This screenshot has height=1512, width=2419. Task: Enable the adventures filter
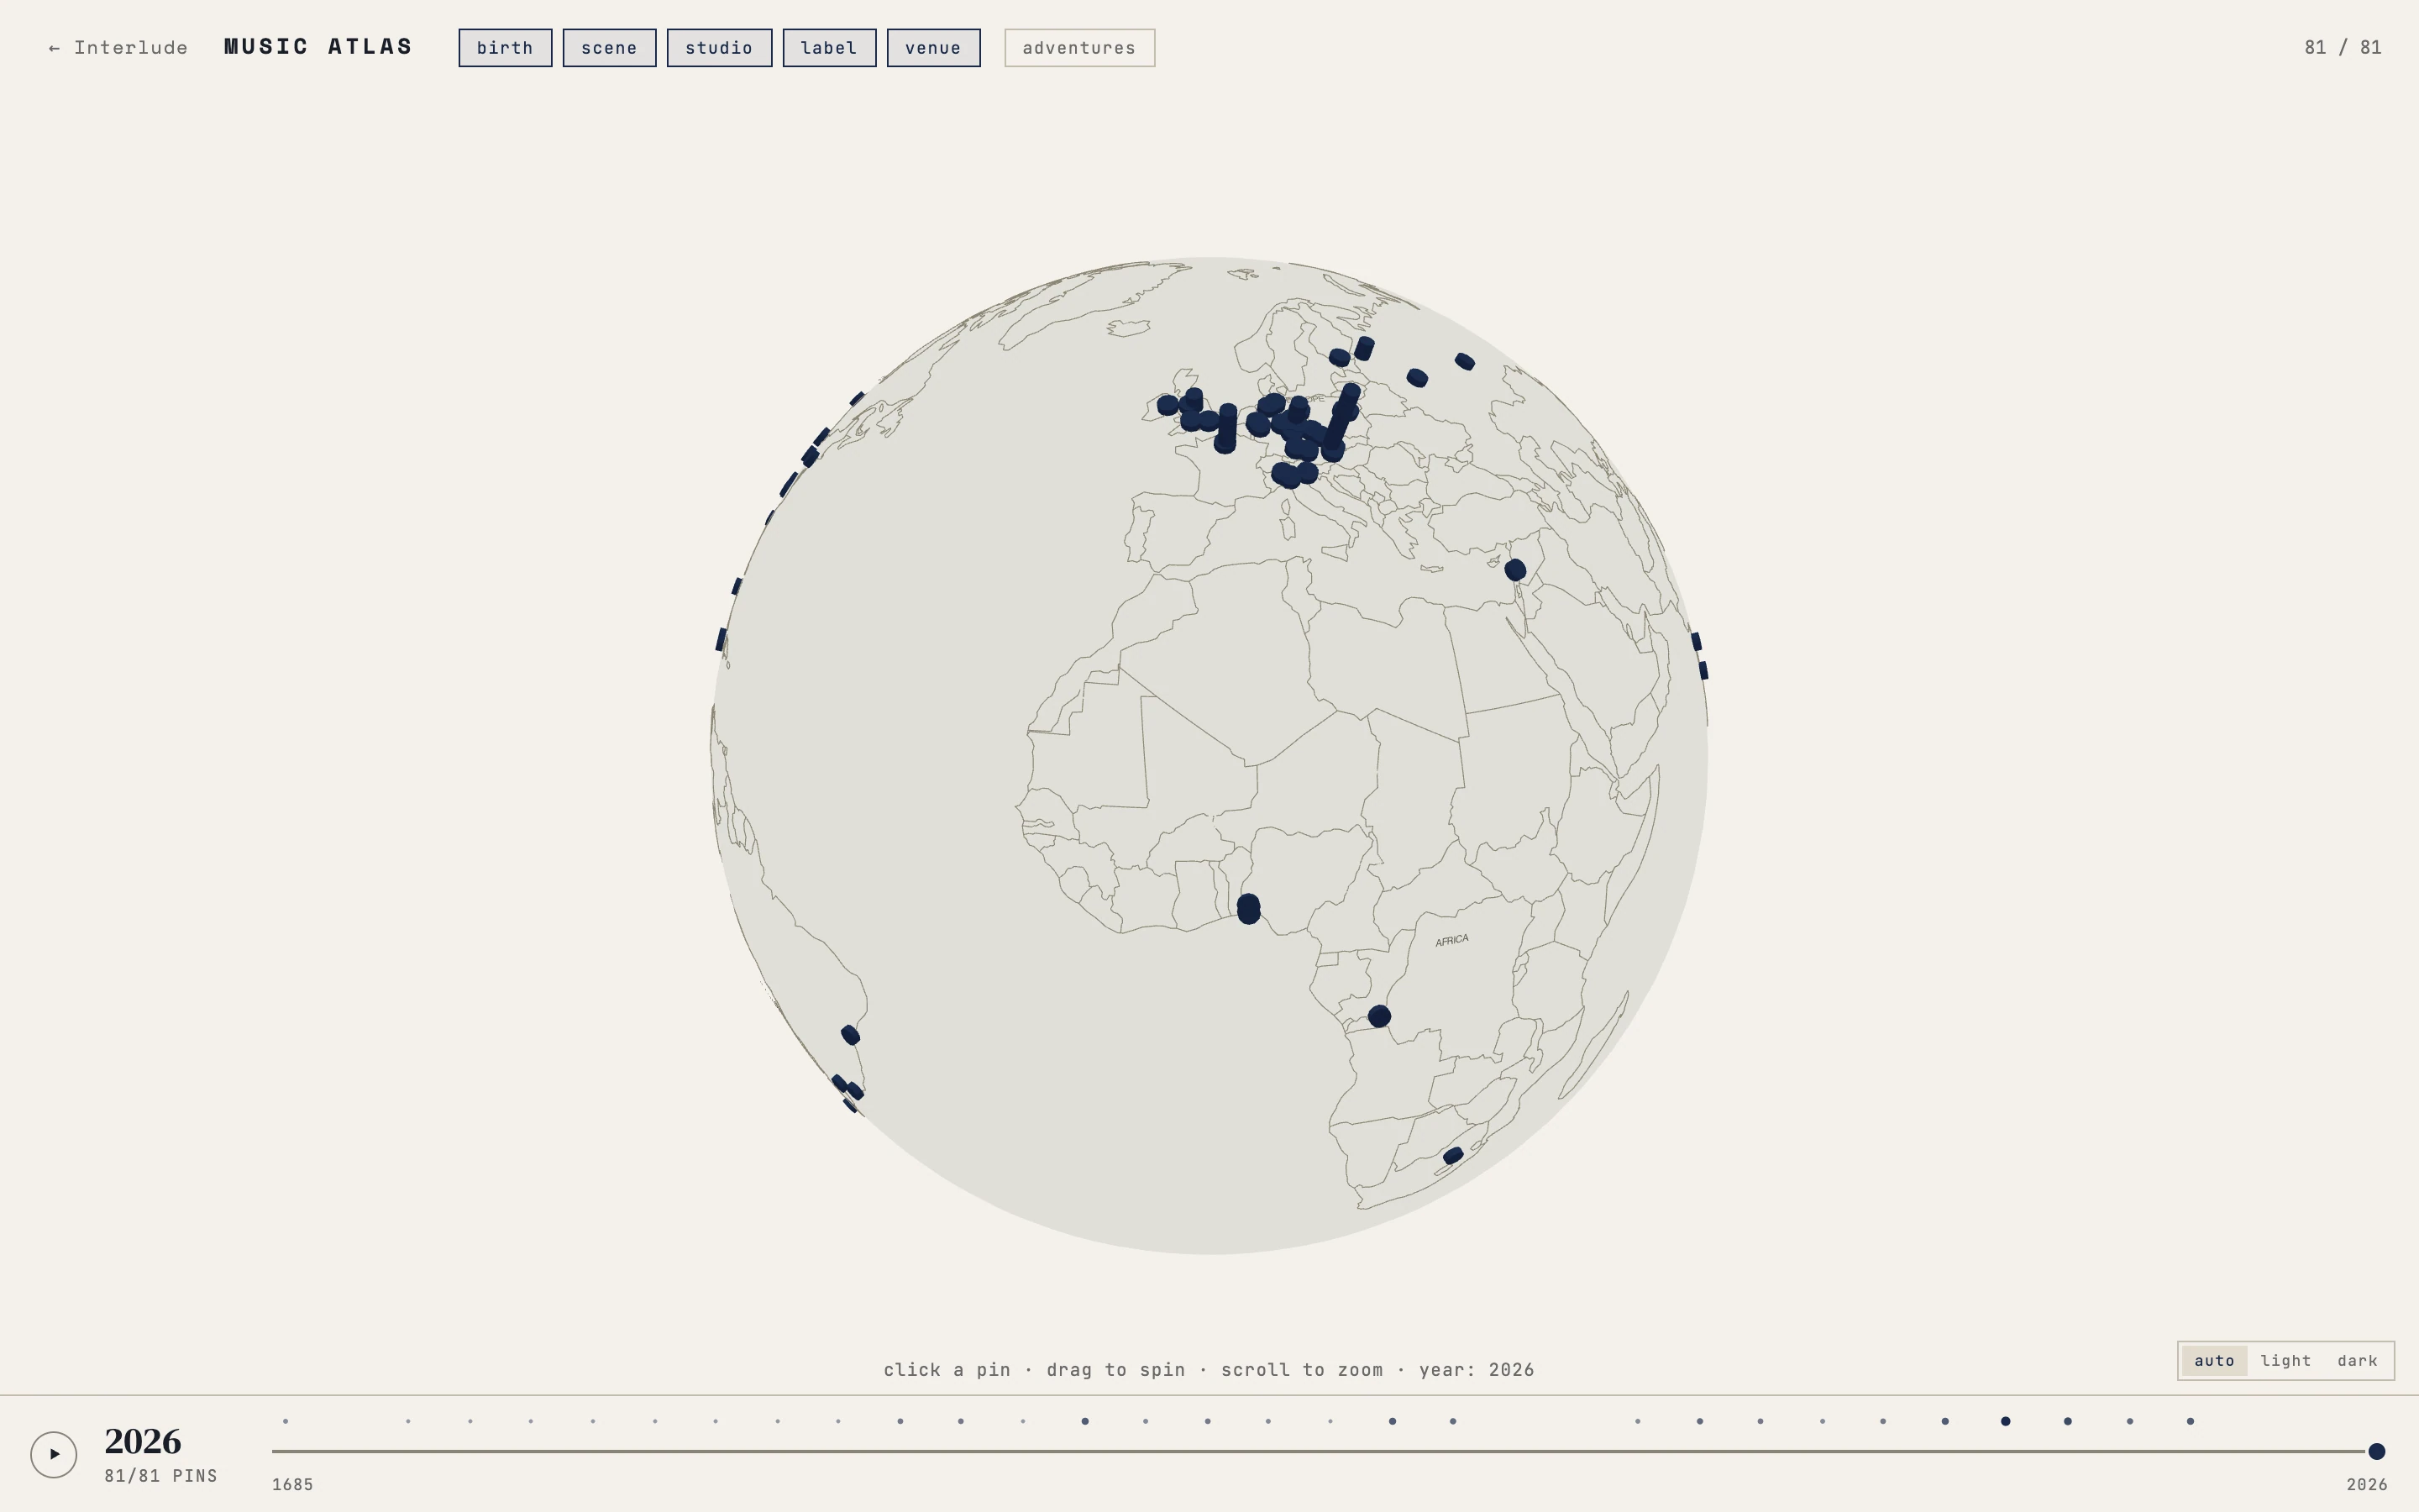(x=1079, y=48)
